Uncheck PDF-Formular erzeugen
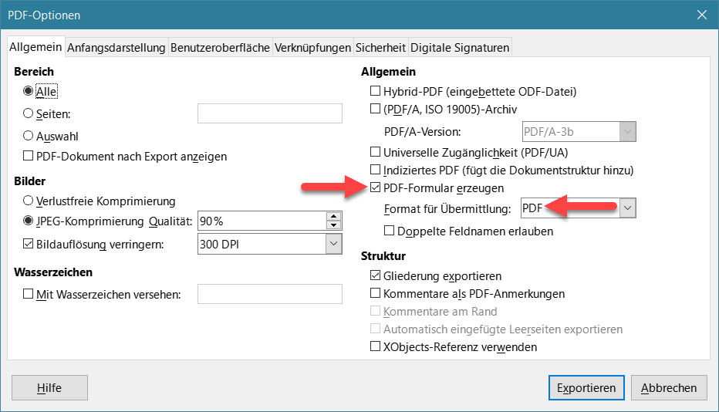This screenshot has height=412, width=719. coord(375,187)
